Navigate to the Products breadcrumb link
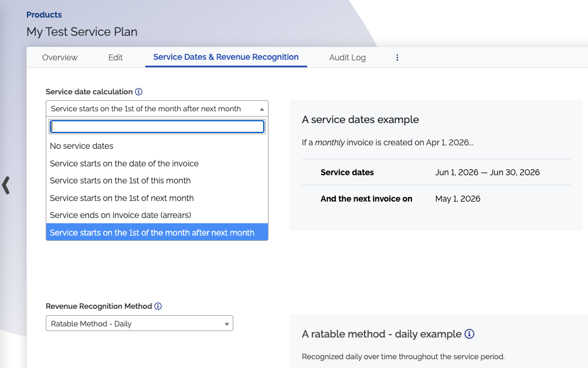588x368 pixels. tap(44, 15)
